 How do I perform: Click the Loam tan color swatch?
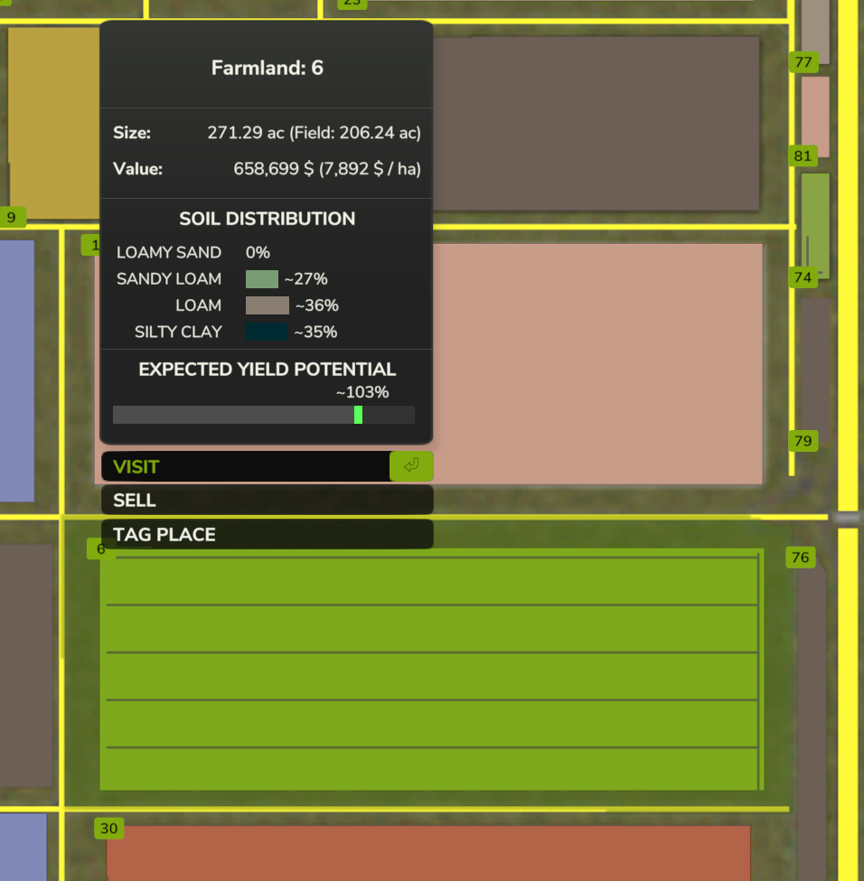click(268, 305)
